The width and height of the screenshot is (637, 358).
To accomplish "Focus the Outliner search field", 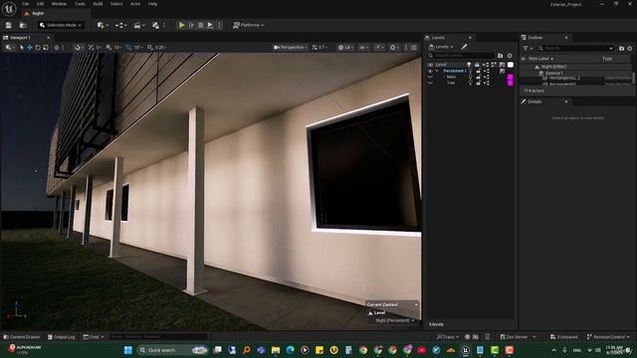I will 575,49.
